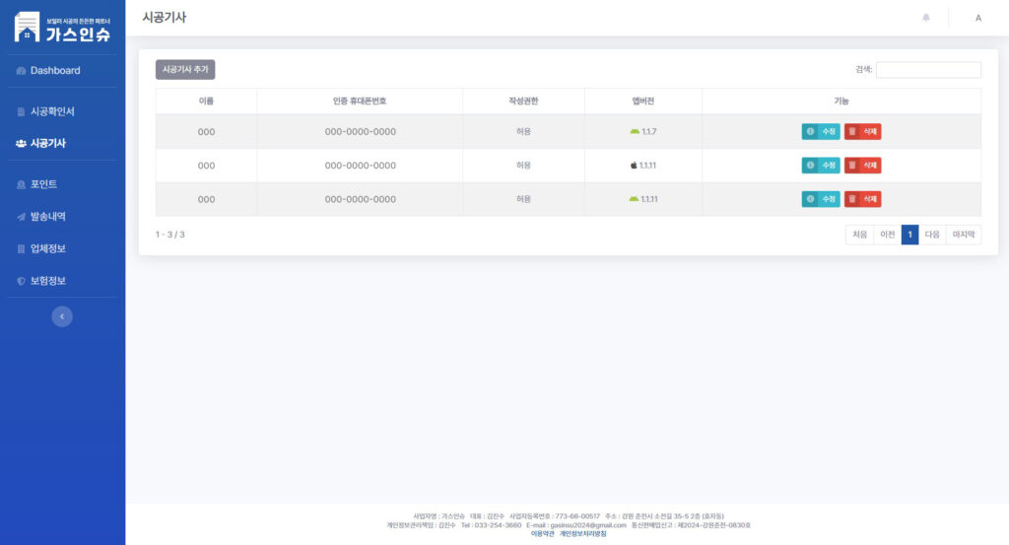Delete the first row technician with 삭제
The width and height of the screenshot is (1009, 545).
862,131
